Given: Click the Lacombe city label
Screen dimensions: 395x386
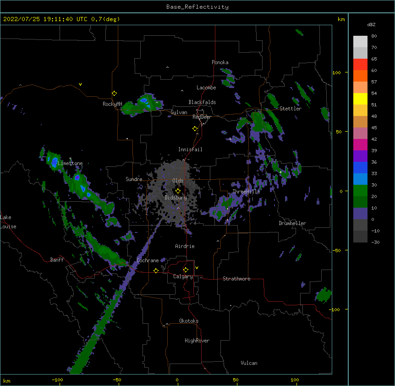Looking at the screenshot, I should click(x=206, y=88).
